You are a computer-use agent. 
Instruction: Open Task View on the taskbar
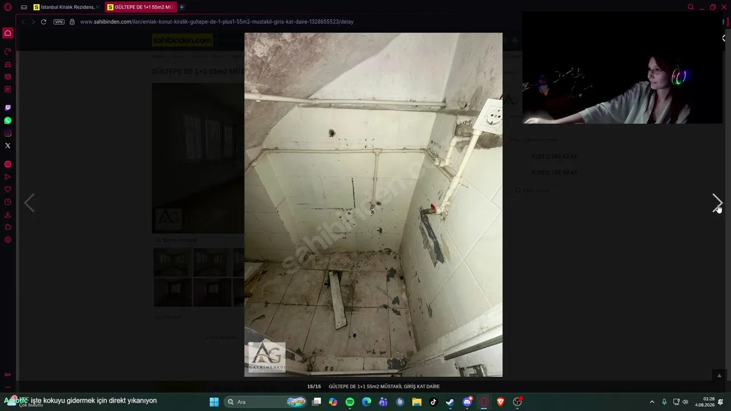[x=317, y=402]
